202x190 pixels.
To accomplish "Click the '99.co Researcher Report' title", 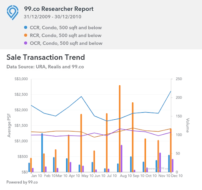I will (59, 9).
